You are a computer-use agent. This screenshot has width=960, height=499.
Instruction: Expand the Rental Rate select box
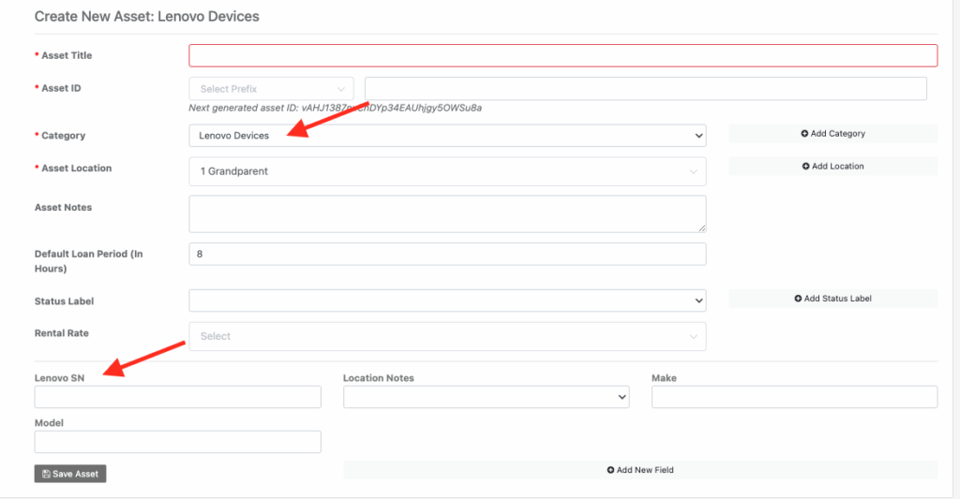coord(446,336)
